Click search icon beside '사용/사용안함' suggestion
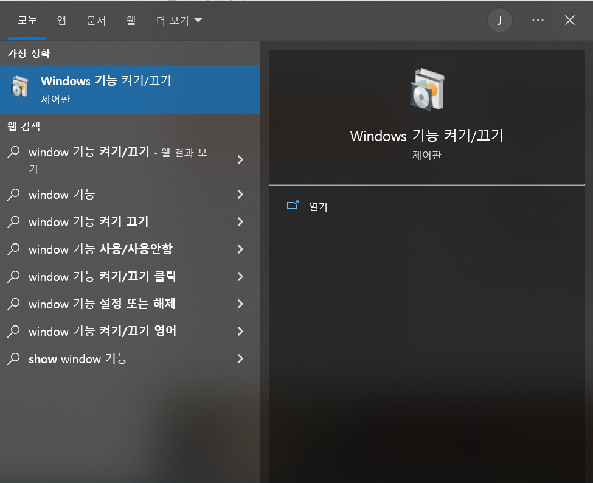Image resolution: width=593 pixels, height=483 pixels. (x=13, y=249)
